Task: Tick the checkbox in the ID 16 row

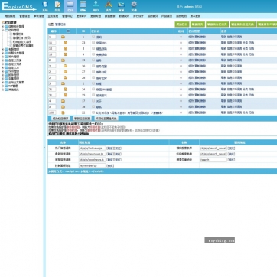Action: (93, 60)
